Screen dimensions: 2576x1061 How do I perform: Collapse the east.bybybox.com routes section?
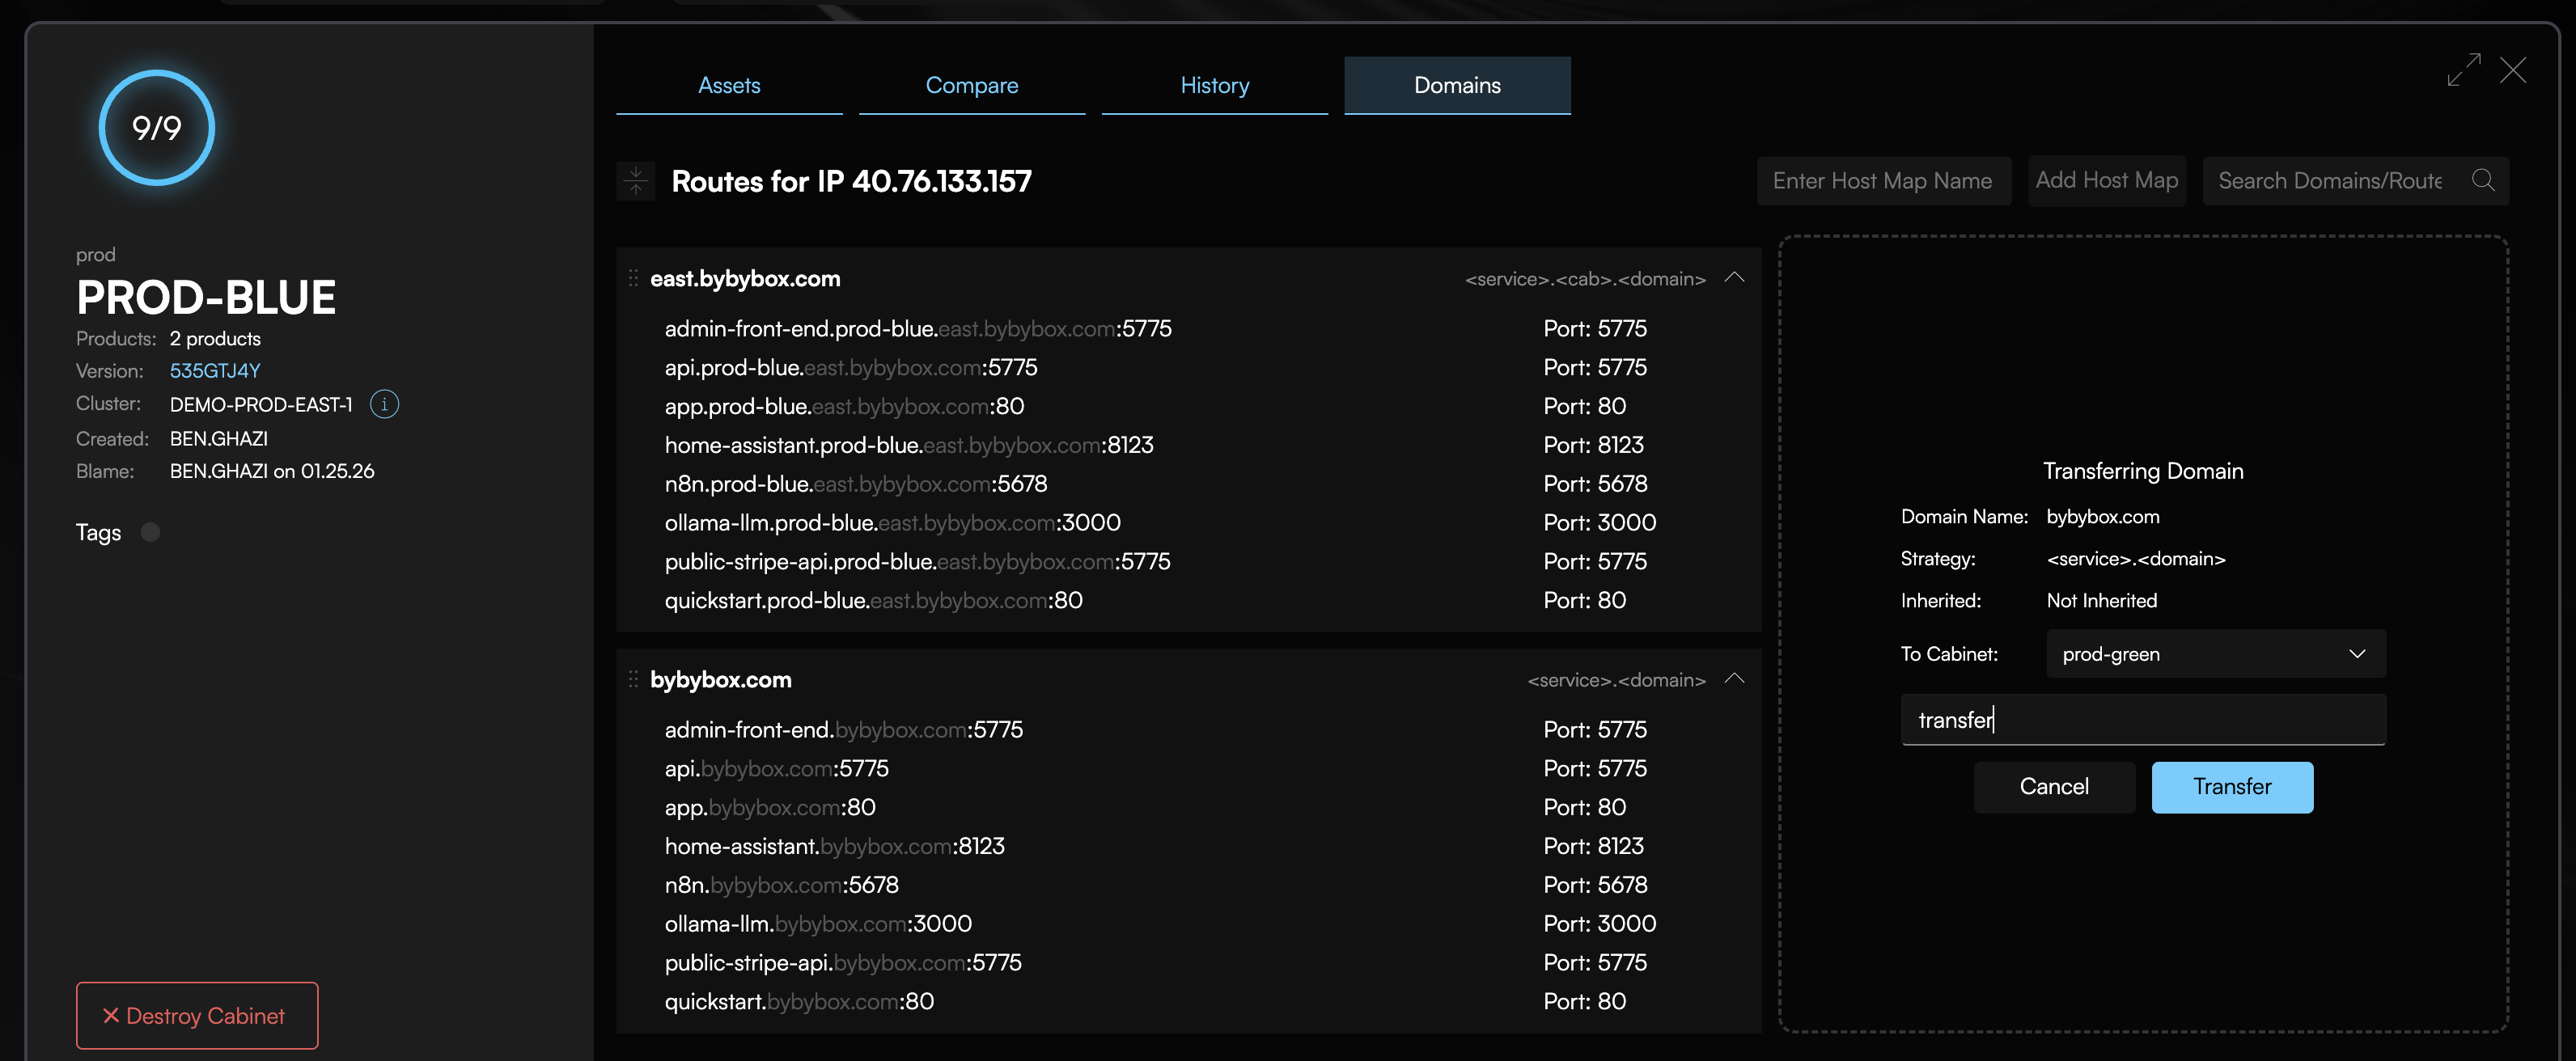[x=1735, y=278]
